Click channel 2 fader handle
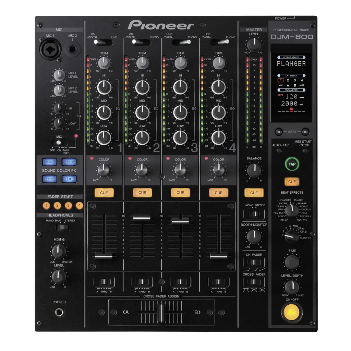 click(142, 217)
